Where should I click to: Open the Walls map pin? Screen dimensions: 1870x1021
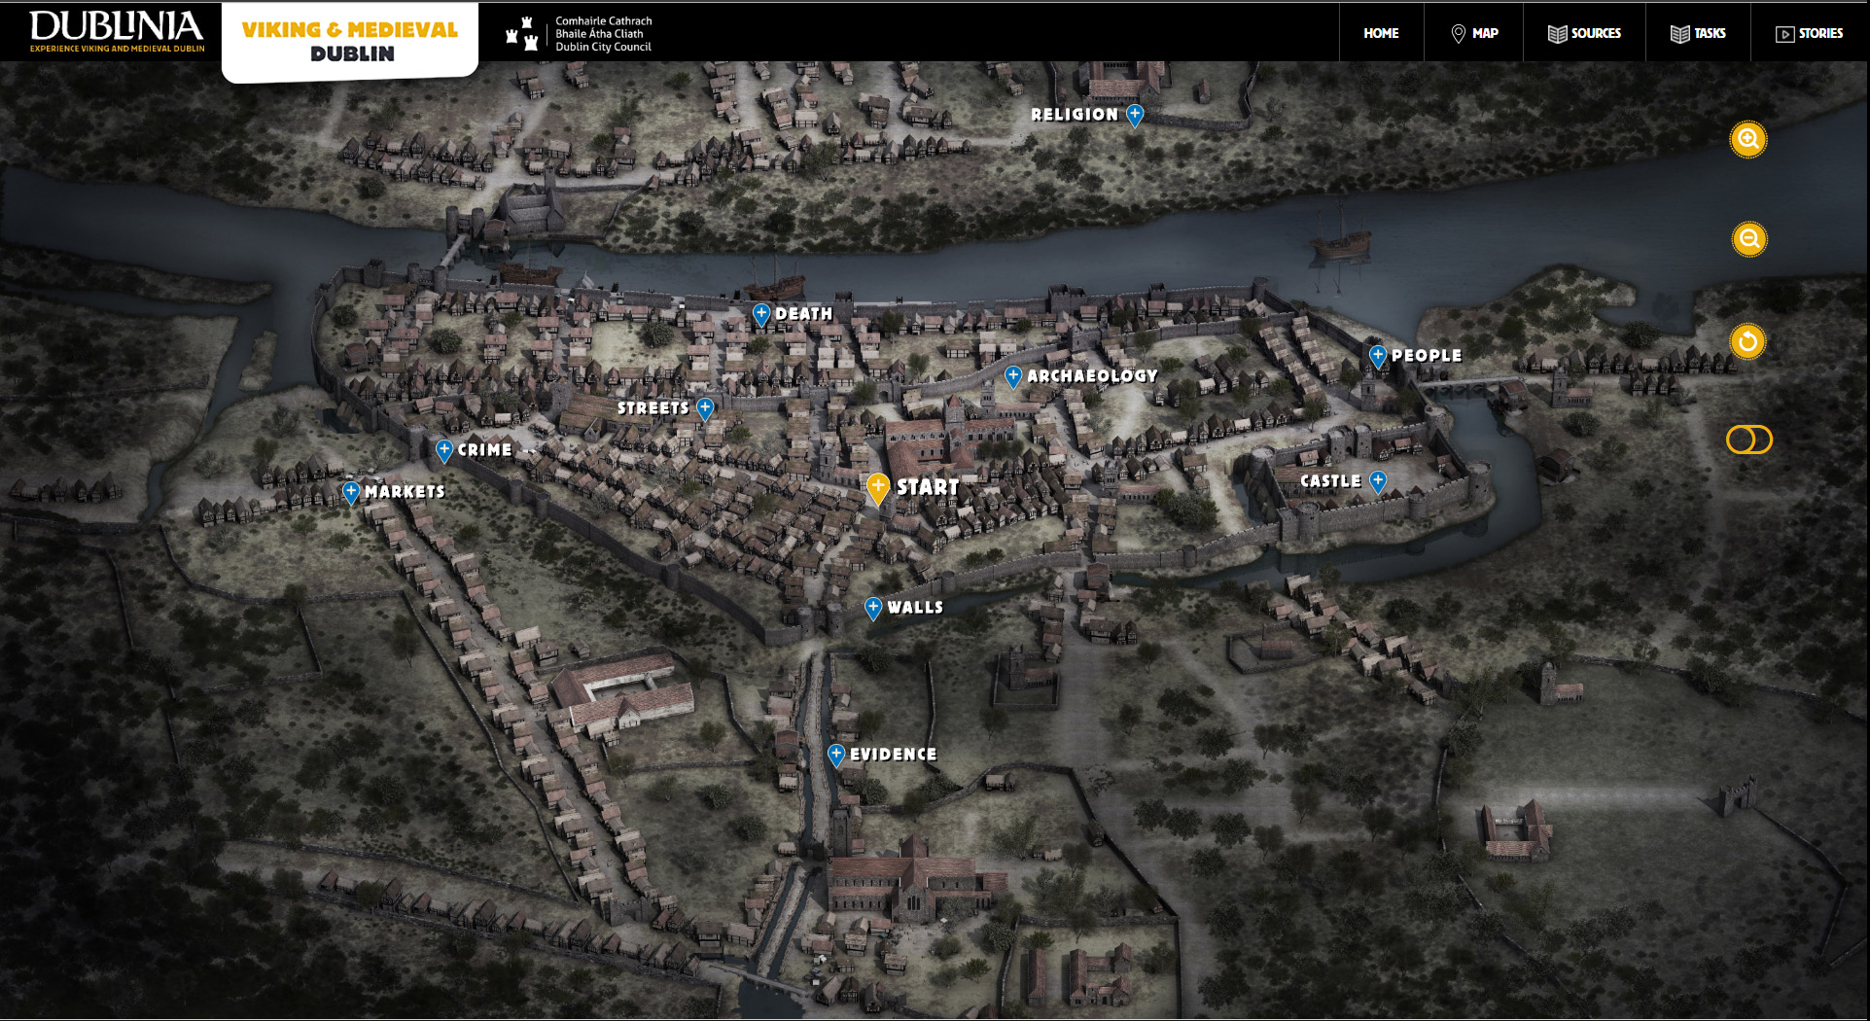[873, 608]
